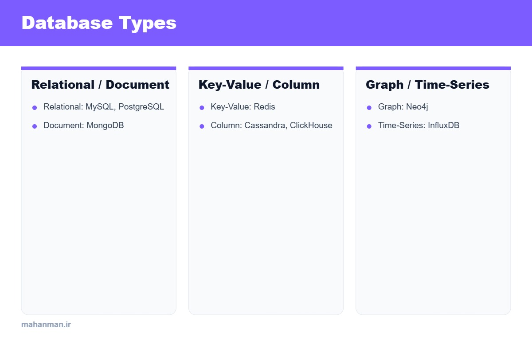Click the bullet before Graph: Neo4j
The image size is (532, 337).
[x=369, y=108]
